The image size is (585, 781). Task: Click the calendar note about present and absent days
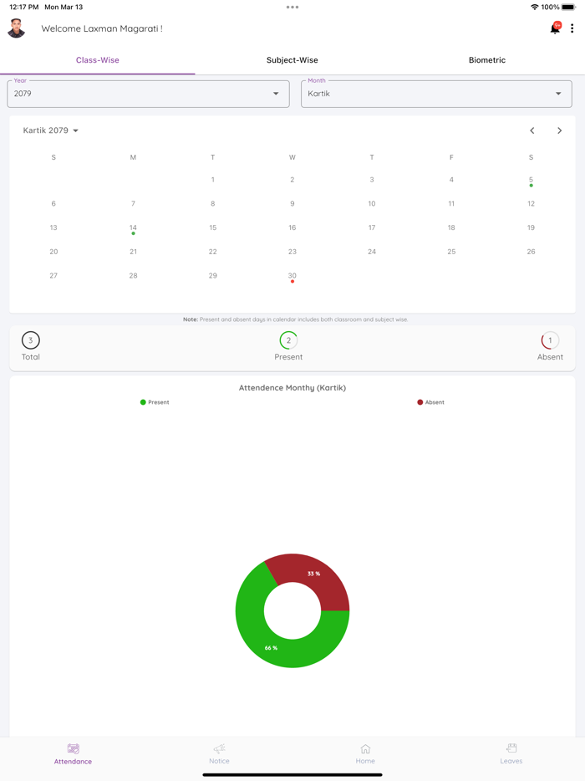295,319
